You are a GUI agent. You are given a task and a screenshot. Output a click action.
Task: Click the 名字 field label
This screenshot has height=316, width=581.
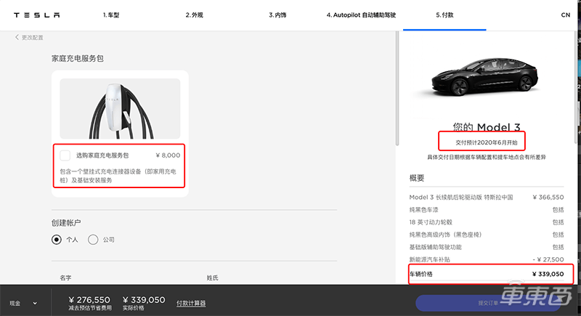[x=65, y=277]
